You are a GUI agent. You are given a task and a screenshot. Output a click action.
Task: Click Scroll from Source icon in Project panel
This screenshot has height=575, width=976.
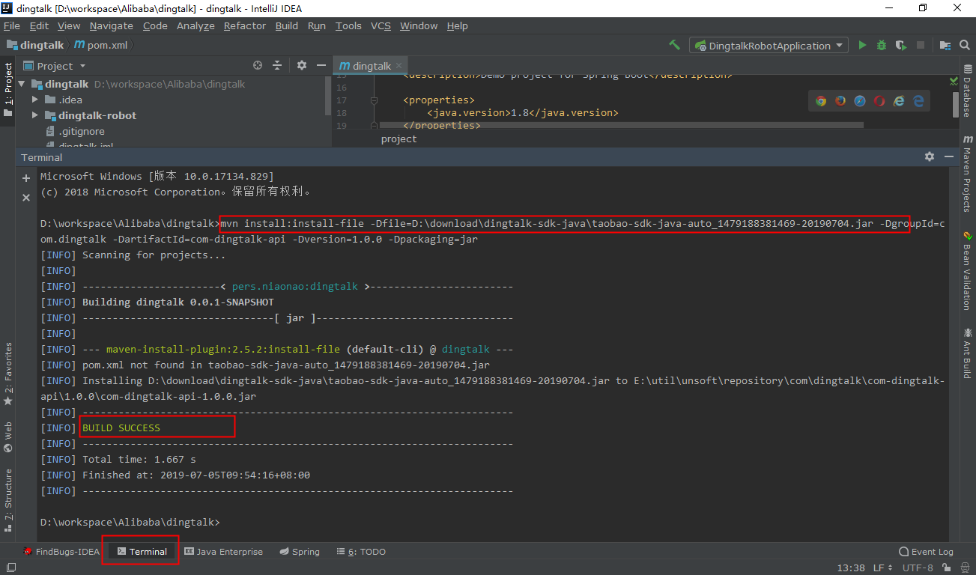(x=258, y=65)
